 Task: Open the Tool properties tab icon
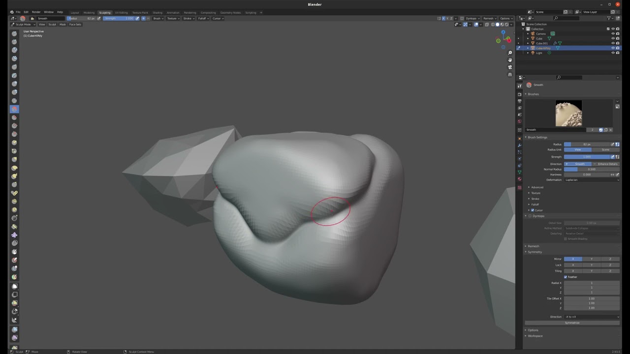(519, 86)
